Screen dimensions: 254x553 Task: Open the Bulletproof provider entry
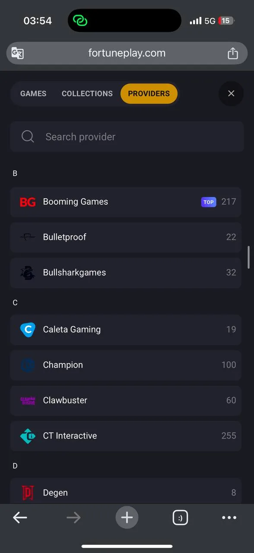tap(126, 237)
